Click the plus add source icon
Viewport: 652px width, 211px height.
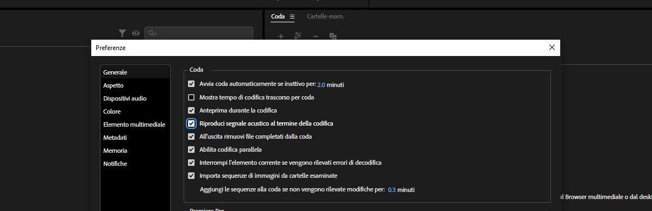(281, 36)
